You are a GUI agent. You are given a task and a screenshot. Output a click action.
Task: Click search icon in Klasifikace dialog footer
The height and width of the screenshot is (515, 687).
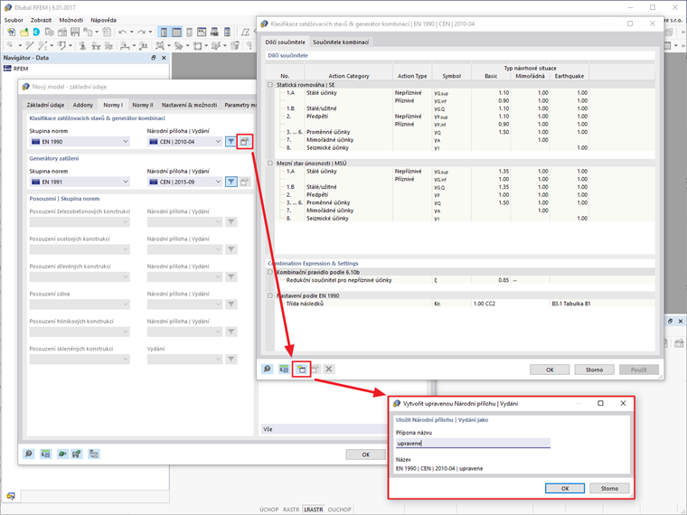(268, 370)
